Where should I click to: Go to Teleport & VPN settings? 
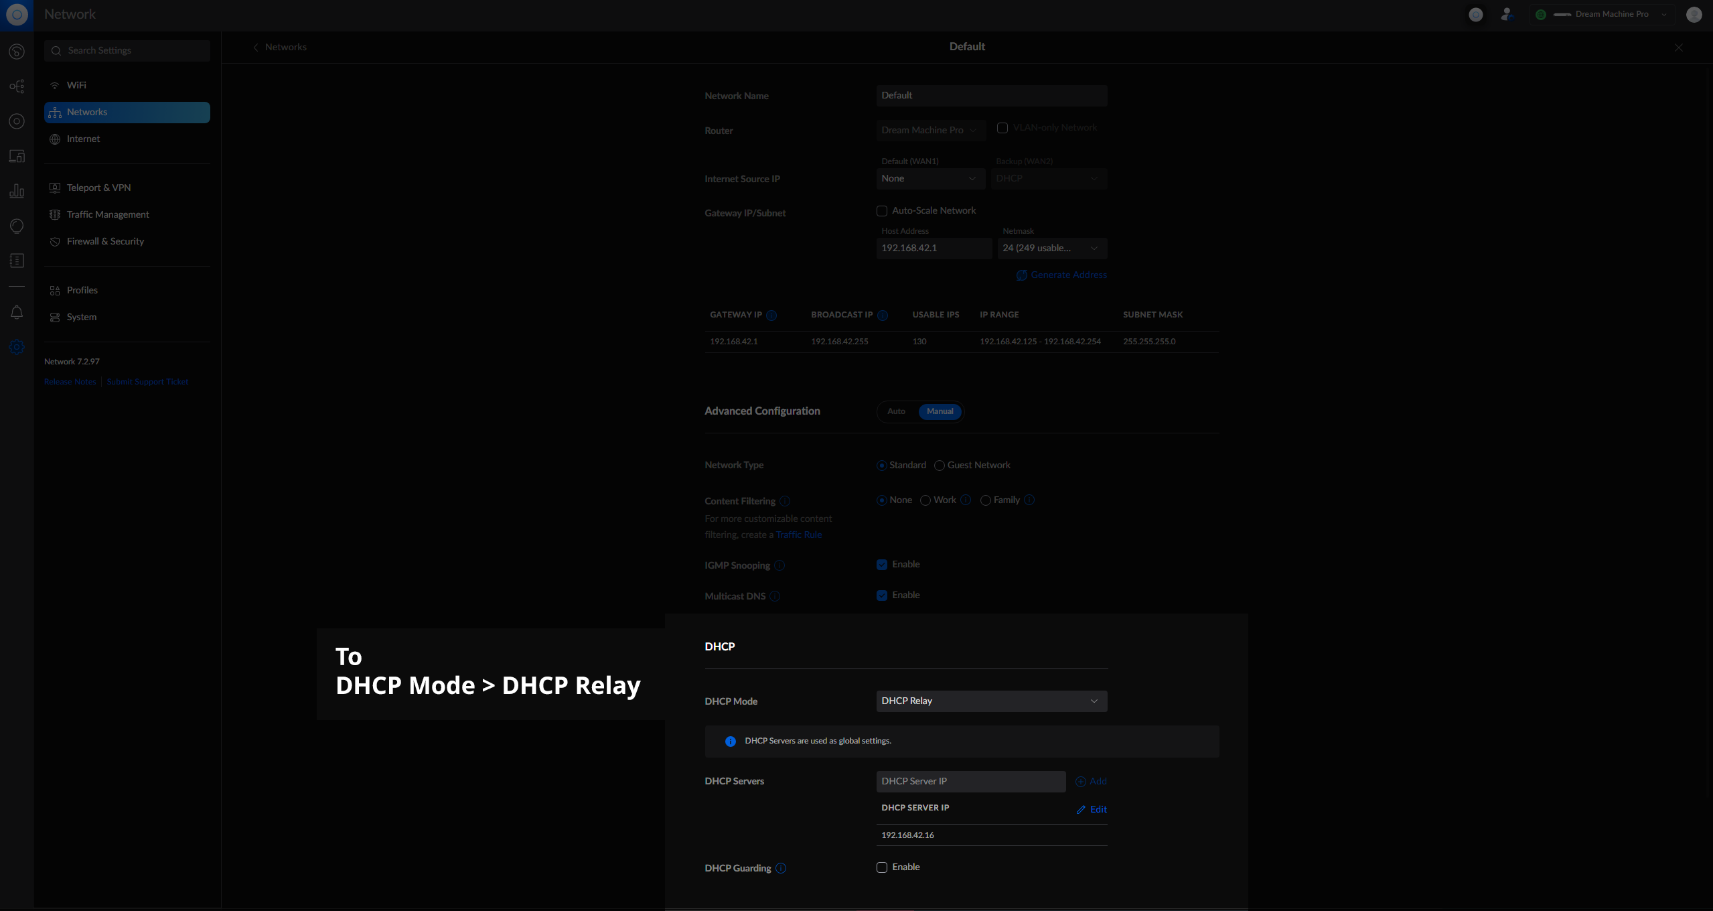click(98, 188)
